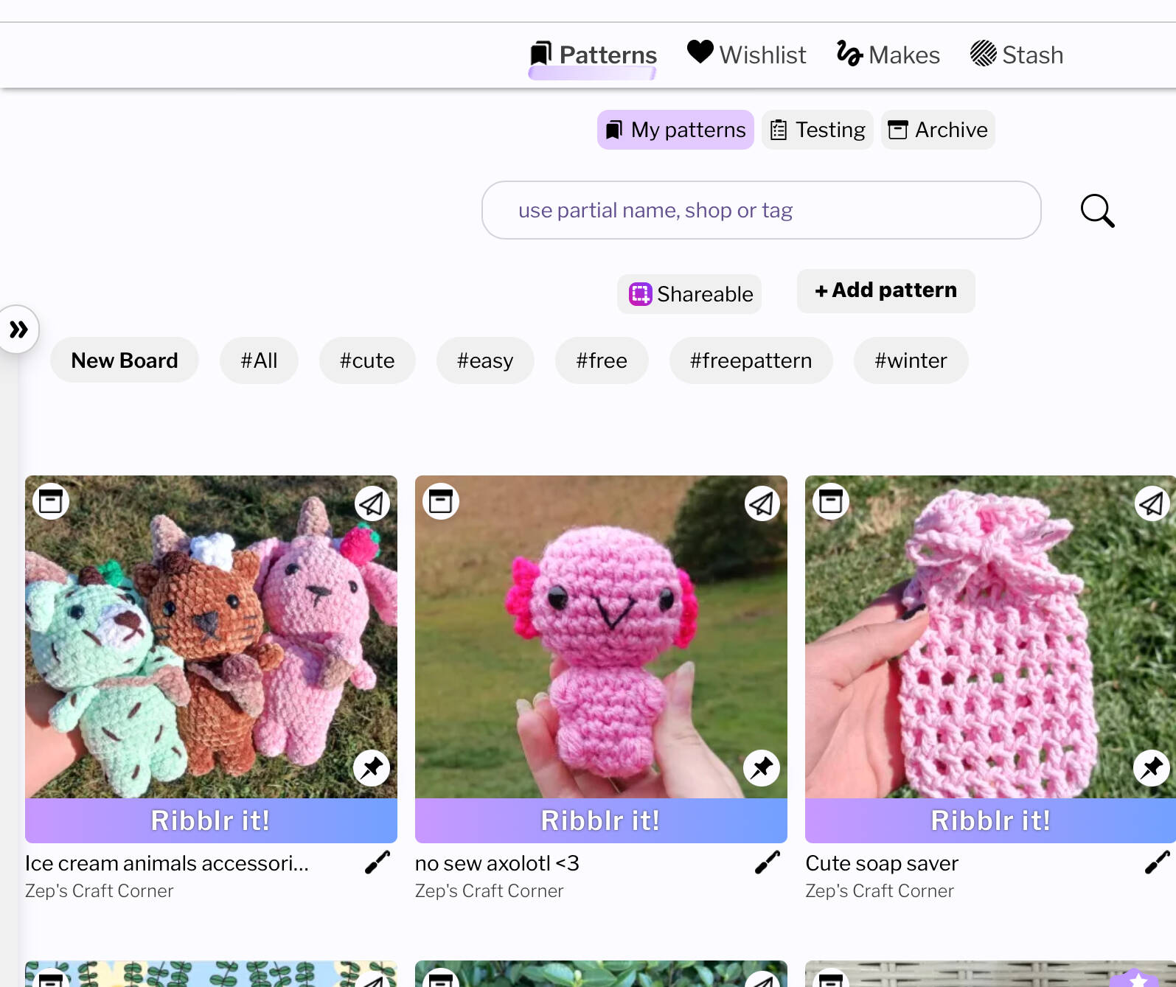Edit the Ice cream animals pattern
Image resolution: width=1176 pixels, height=987 pixels.
[x=377, y=862]
